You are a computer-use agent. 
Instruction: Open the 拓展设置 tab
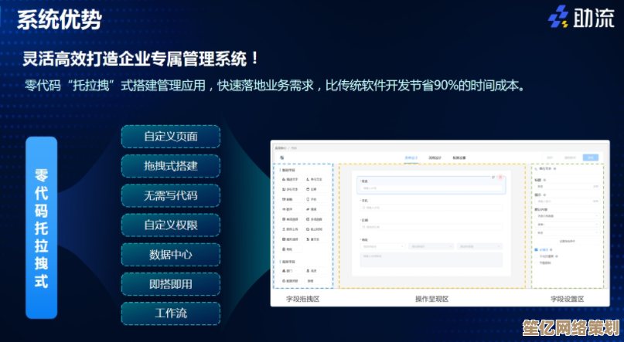pos(459,158)
